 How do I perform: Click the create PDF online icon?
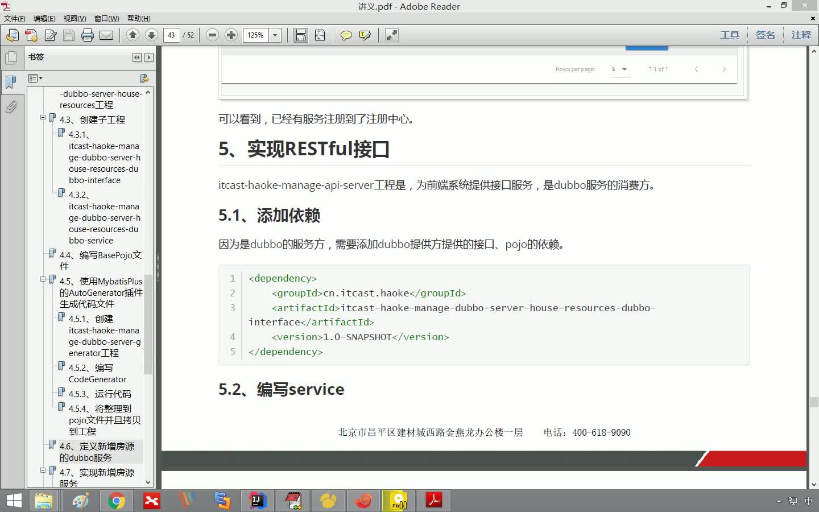click(x=31, y=35)
